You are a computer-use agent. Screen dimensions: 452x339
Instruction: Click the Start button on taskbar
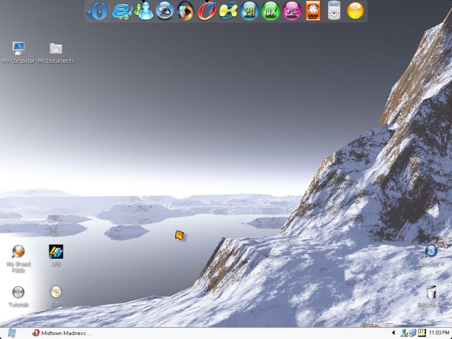coord(12,333)
